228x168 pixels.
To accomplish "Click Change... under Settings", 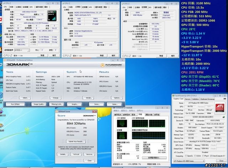I will click(56, 98).
